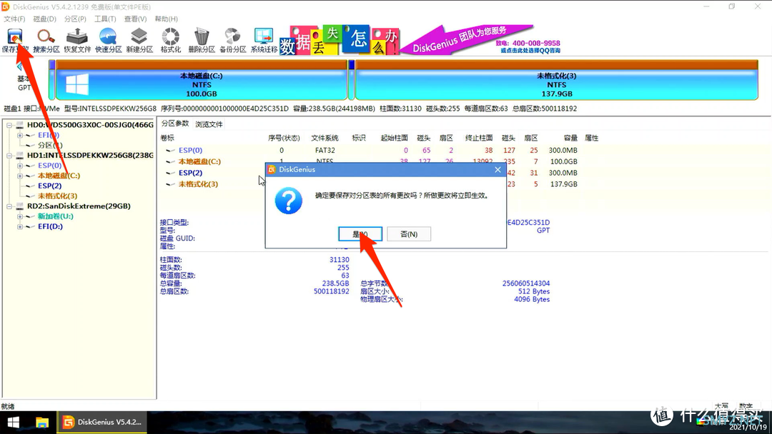The height and width of the screenshot is (434, 772).
Task: Select the local disk C: partition bar
Action: (202, 80)
